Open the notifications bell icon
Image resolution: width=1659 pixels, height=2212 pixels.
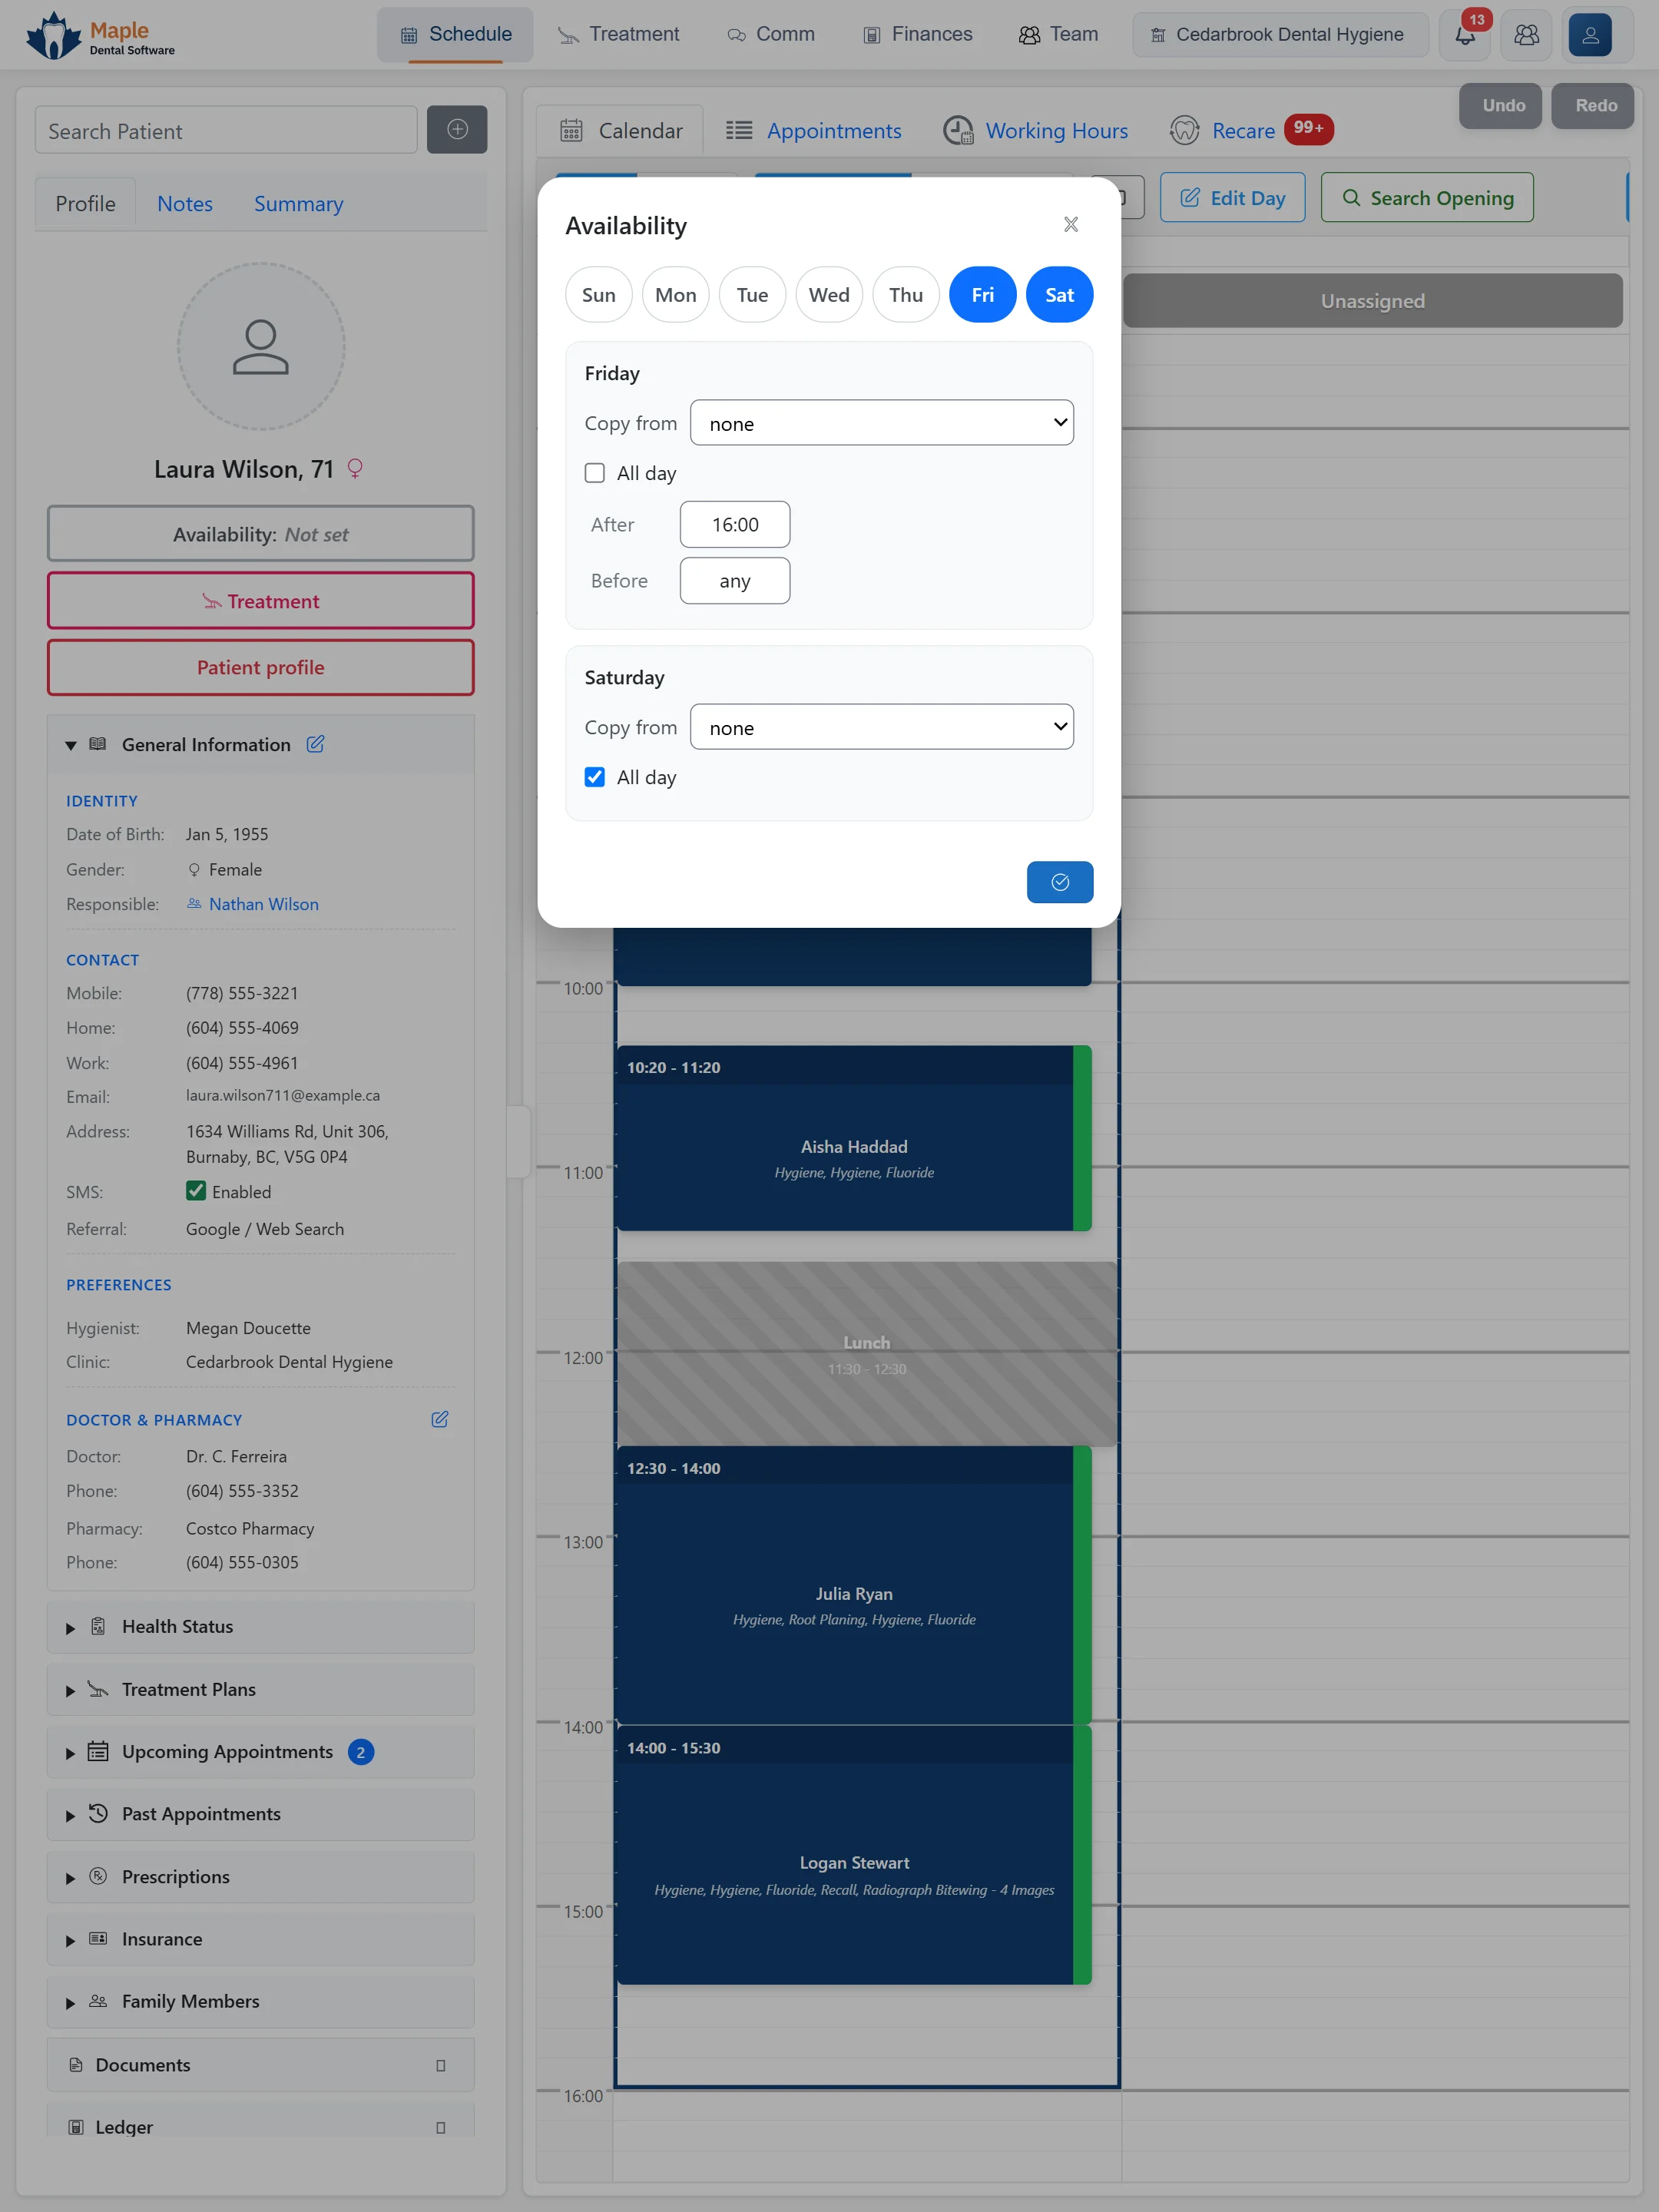pos(1465,35)
